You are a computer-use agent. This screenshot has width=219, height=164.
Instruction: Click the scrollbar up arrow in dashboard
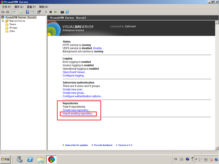click(x=217, y=23)
